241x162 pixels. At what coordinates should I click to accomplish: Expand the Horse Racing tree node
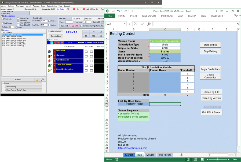click(5, 87)
